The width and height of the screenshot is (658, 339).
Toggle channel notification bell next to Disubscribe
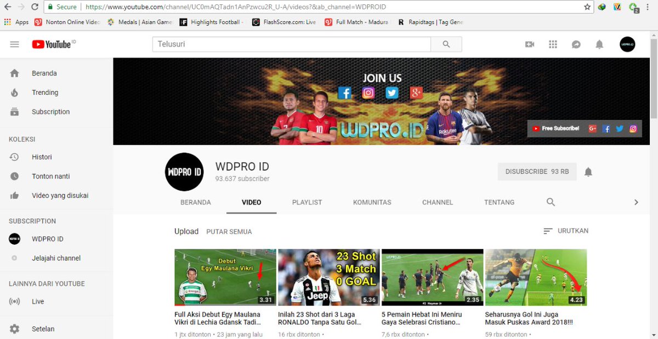(x=588, y=172)
